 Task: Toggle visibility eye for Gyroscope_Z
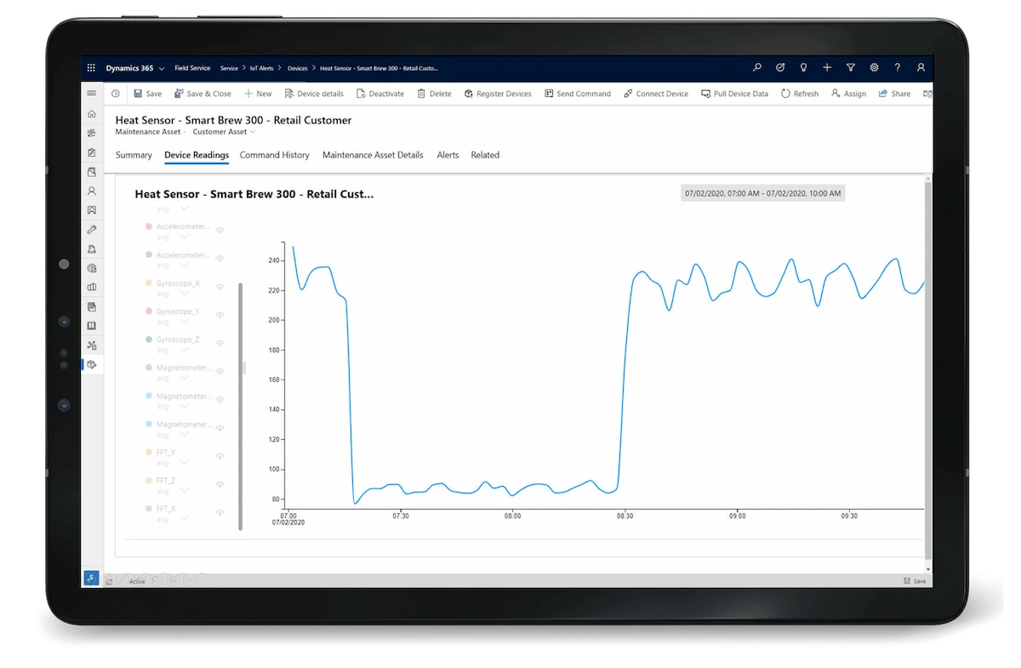(x=220, y=343)
